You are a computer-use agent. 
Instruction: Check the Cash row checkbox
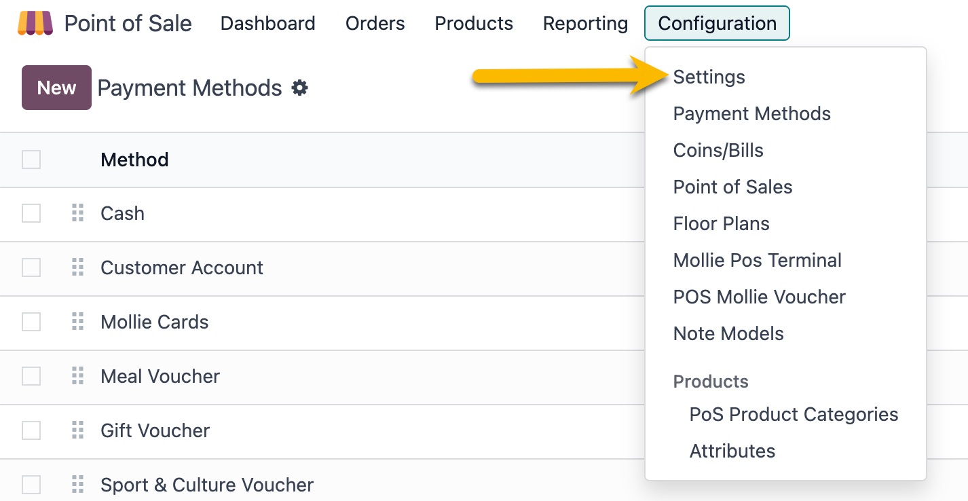(x=31, y=213)
